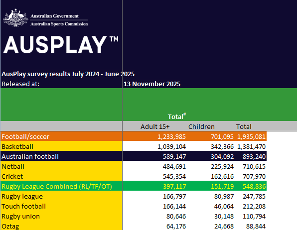
Task: Select the 'Basketball' row label
Action: pos(61,146)
